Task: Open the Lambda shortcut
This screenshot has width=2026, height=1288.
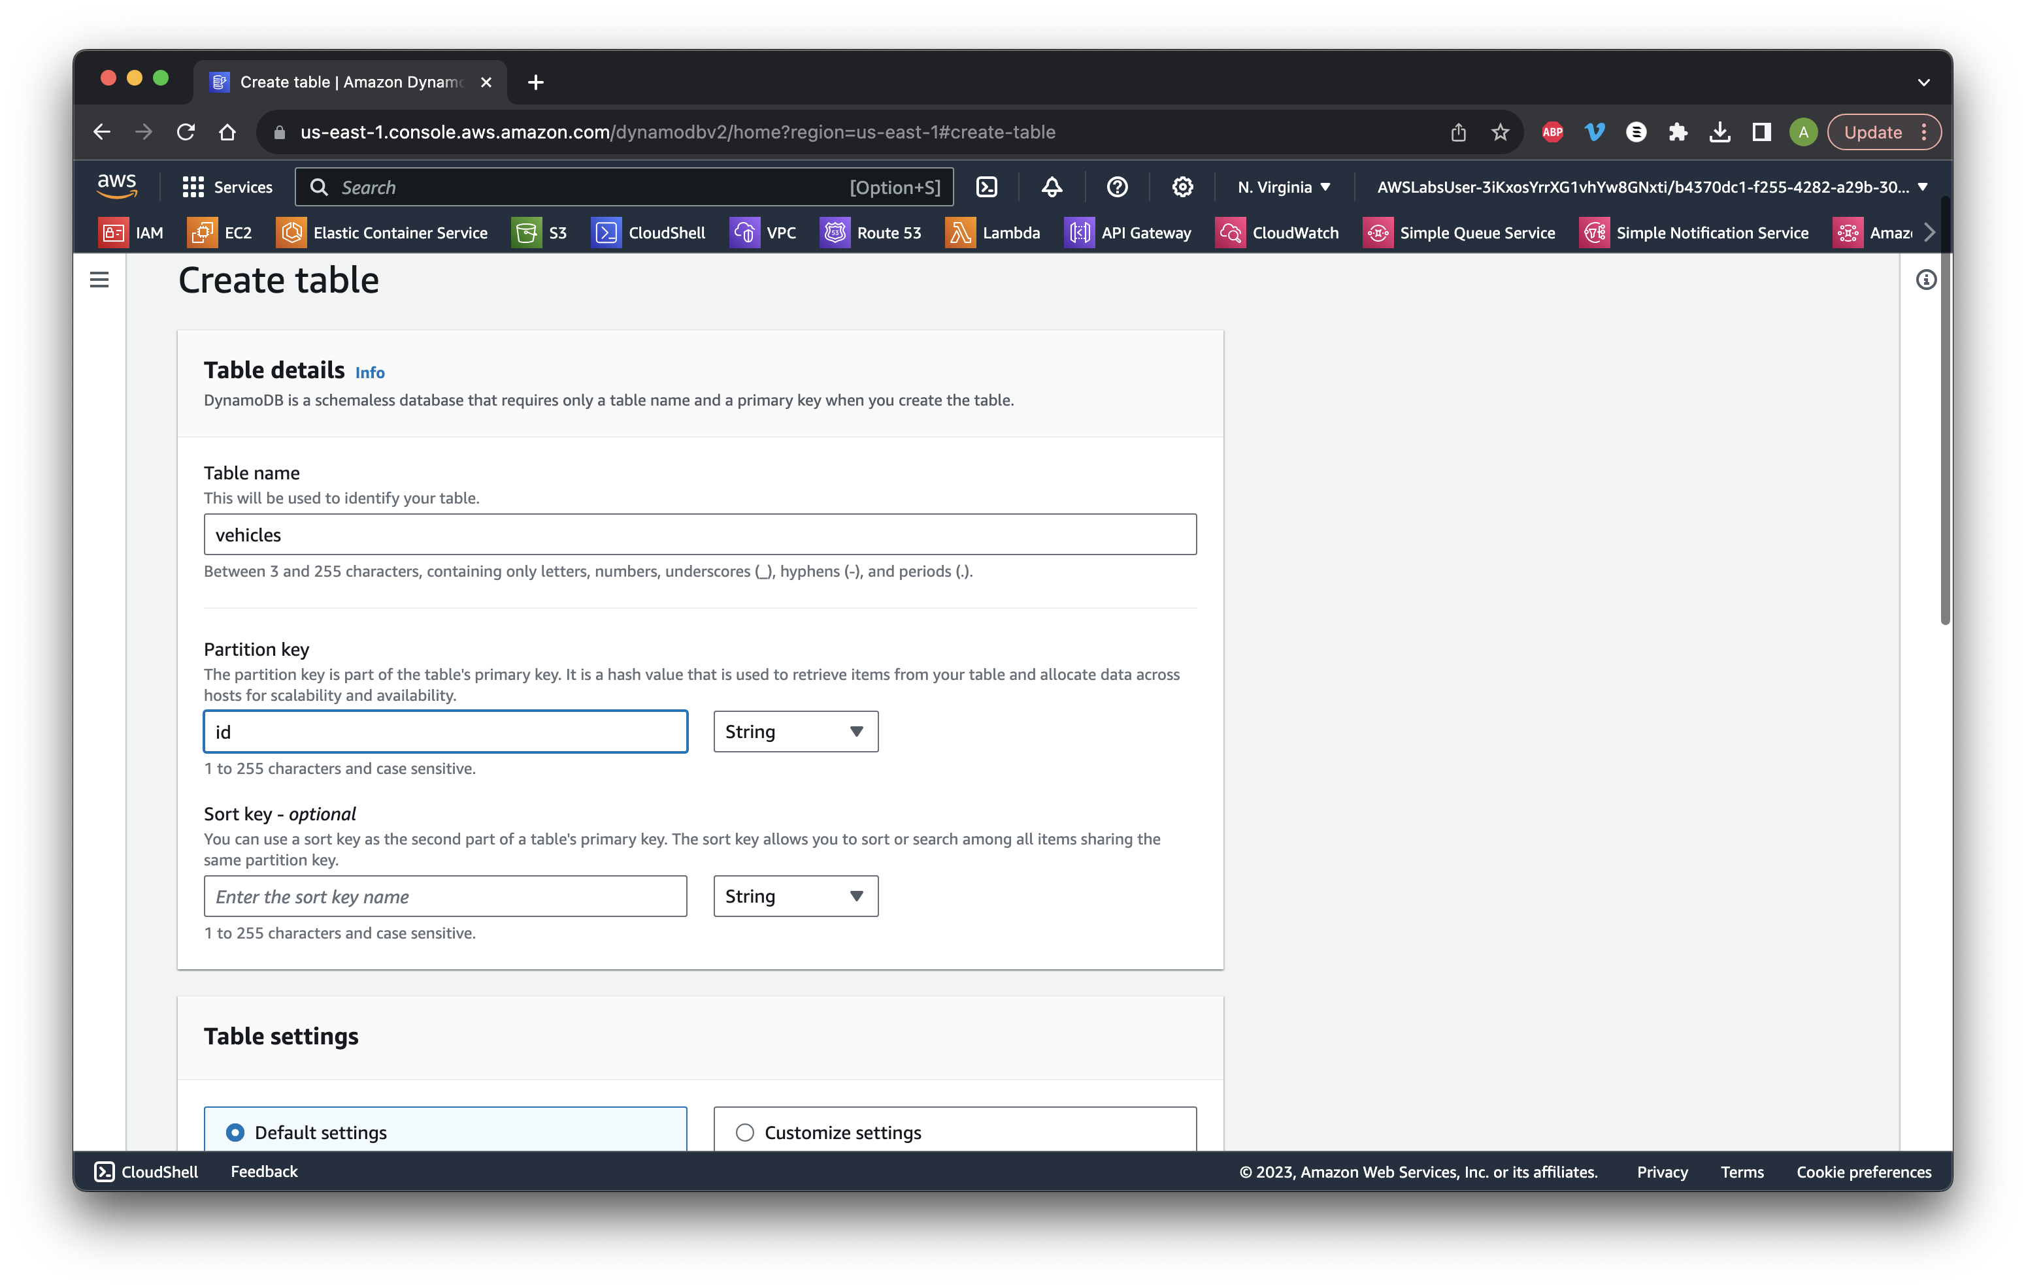Action: 993,233
